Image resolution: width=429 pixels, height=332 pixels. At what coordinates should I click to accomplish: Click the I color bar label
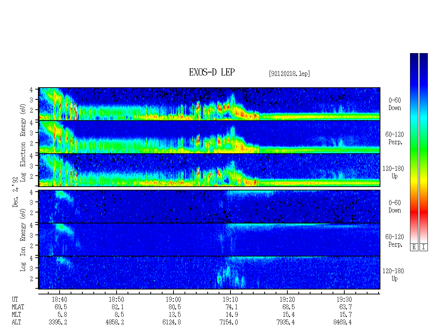[x=424, y=247]
